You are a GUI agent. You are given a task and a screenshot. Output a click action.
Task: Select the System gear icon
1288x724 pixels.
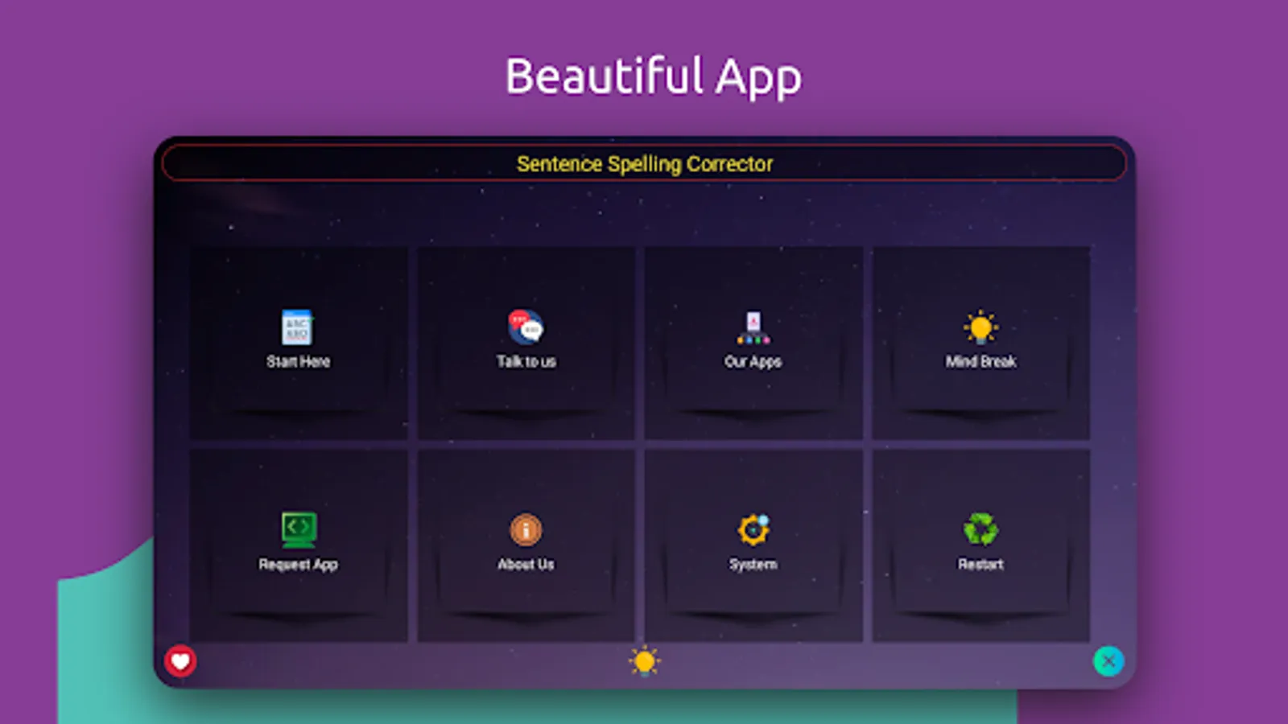pos(753,529)
